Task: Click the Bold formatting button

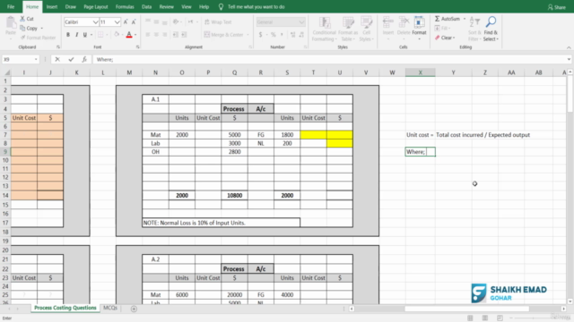Action: pyautogui.click(x=68, y=35)
